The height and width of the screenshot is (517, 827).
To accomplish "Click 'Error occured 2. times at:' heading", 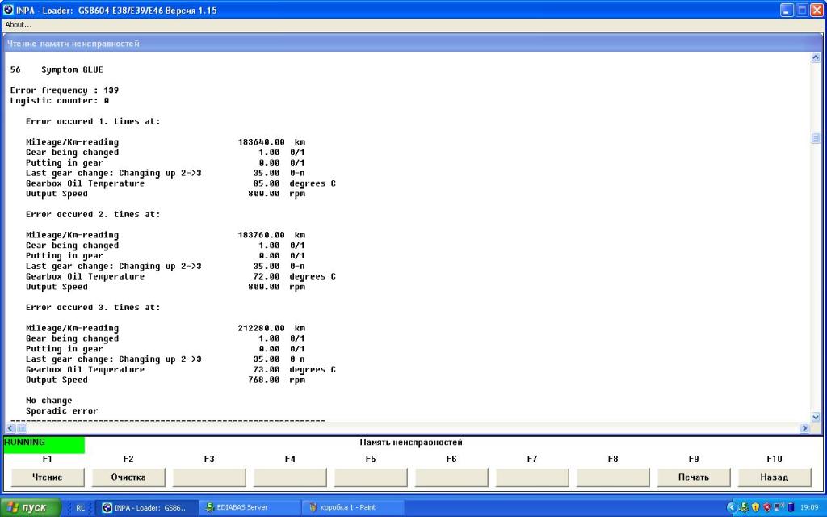I will (93, 215).
